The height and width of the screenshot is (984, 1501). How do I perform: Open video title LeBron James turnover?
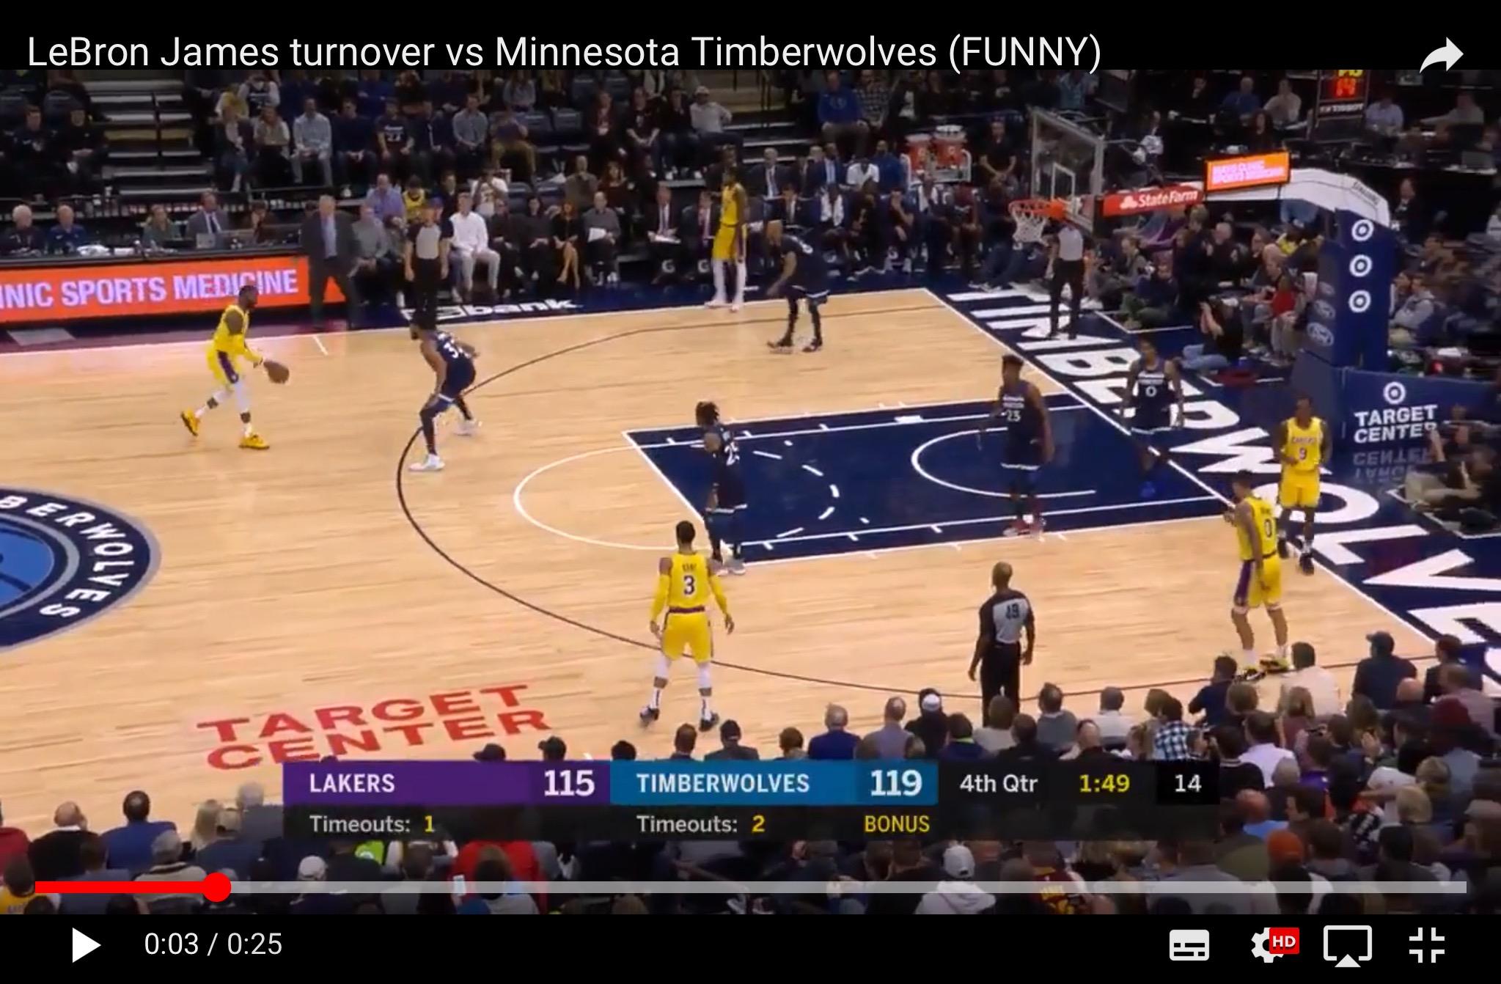click(564, 51)
